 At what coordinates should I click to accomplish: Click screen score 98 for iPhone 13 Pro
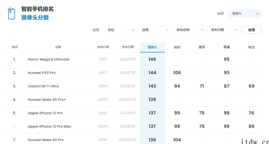(x=226, y=113)
